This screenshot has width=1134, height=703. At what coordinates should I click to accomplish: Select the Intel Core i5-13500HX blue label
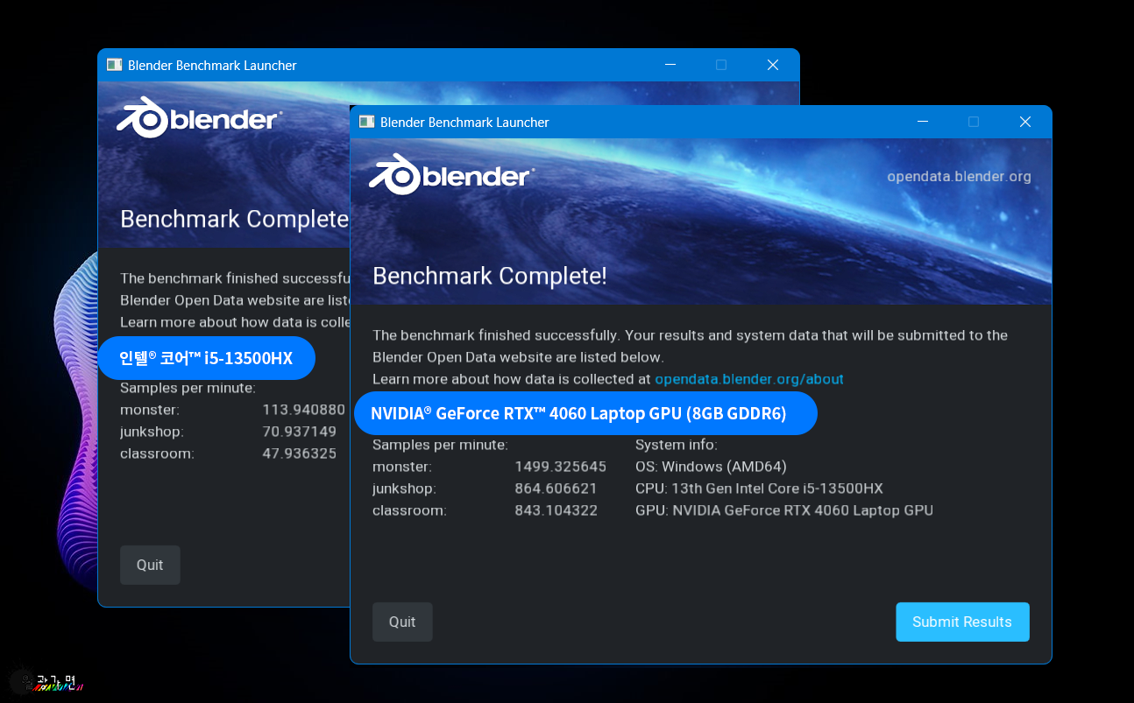(x=206, y=357)
